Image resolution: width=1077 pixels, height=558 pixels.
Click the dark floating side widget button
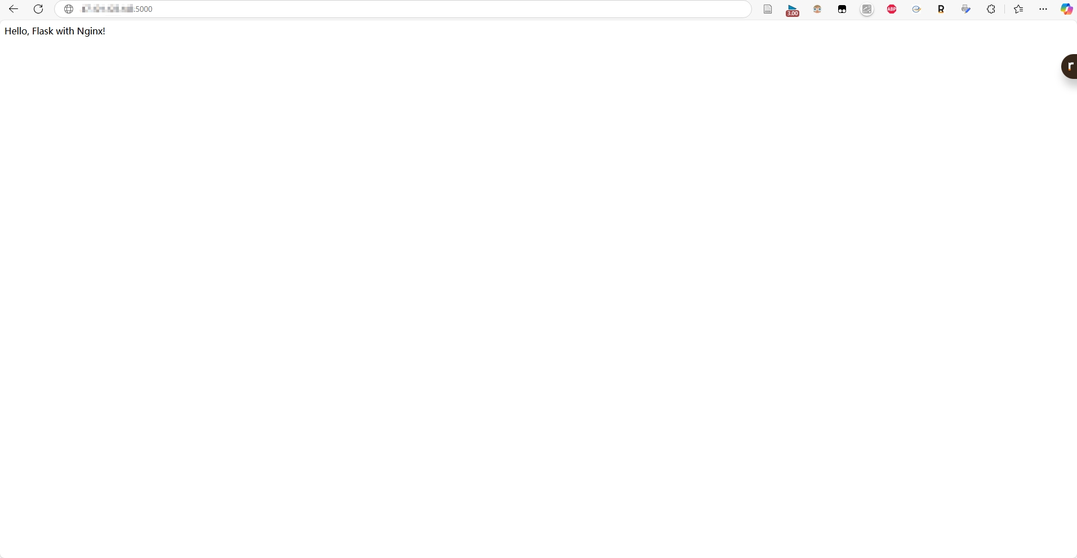[1069, 67]
